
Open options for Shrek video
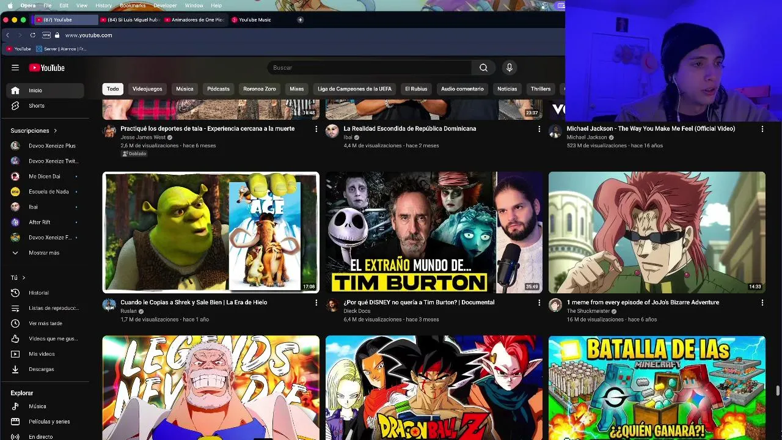(316, 302)
